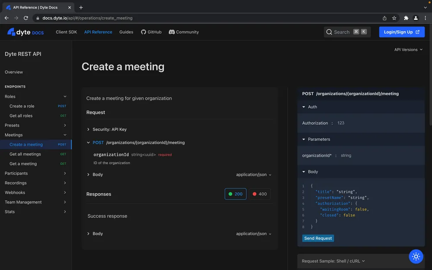Collapse the Roles sidebar section

pos(35,96)
